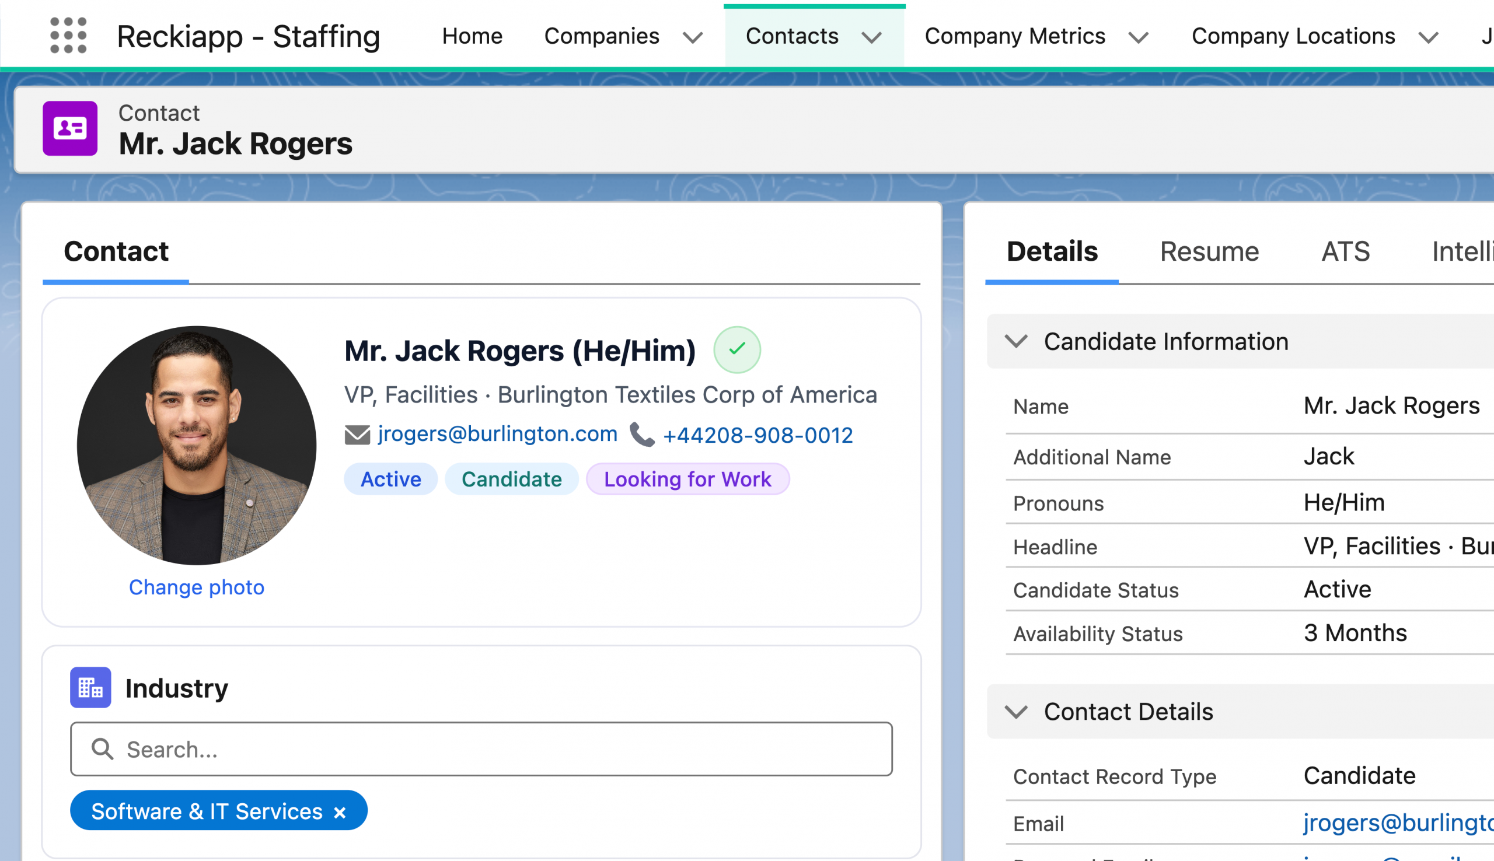1494x861 pixels.
Task: Click the phone handset icon
Action: (641, 435)
